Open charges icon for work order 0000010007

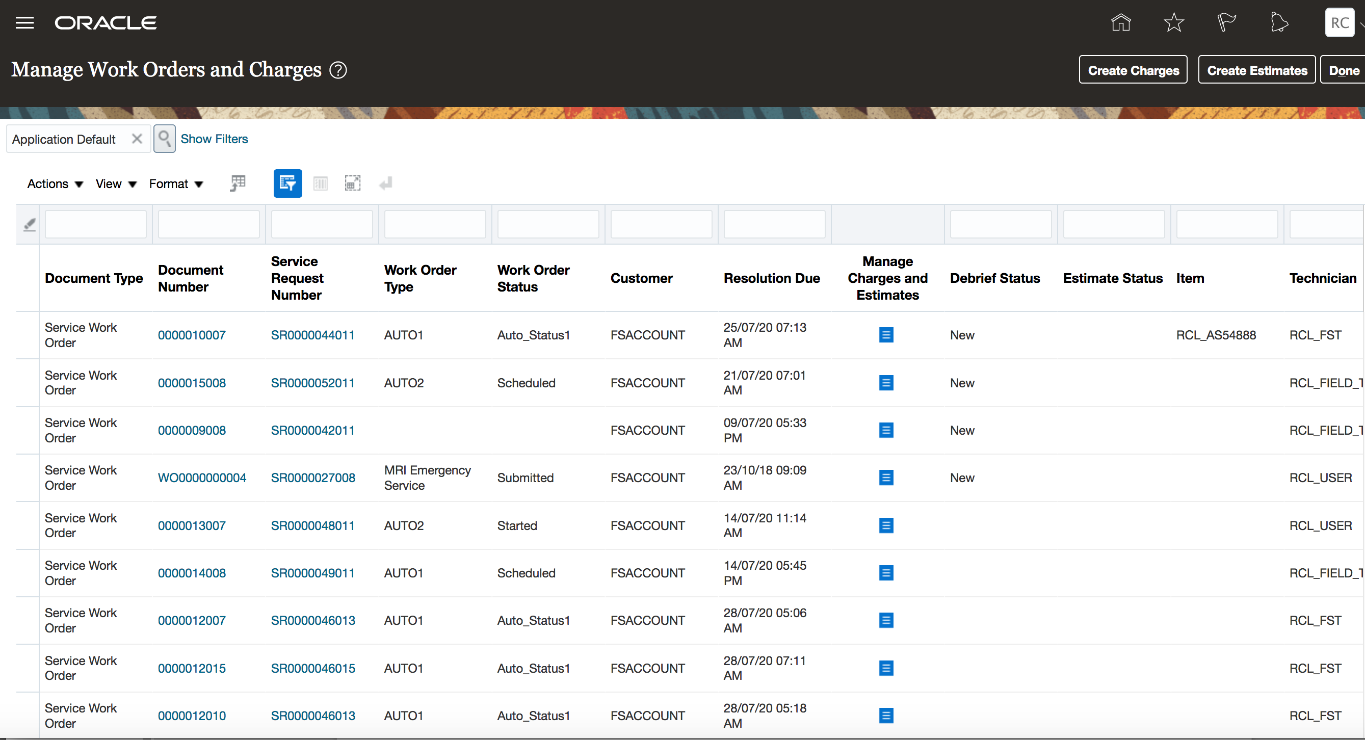pos(886,335)
